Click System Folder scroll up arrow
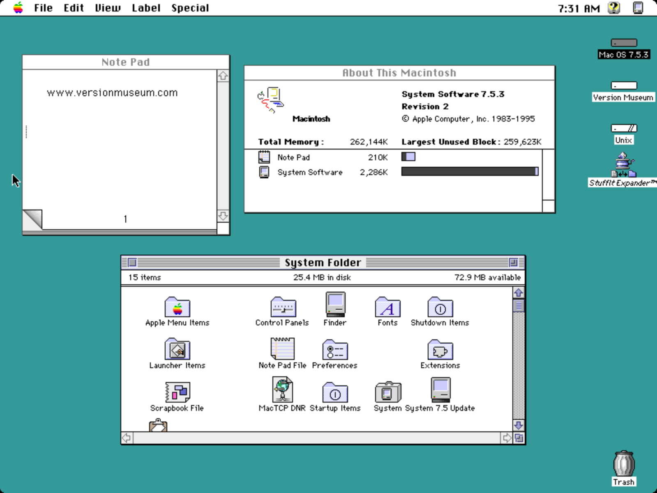The height and width of the screenshot is (493, 657). [519, 293]
